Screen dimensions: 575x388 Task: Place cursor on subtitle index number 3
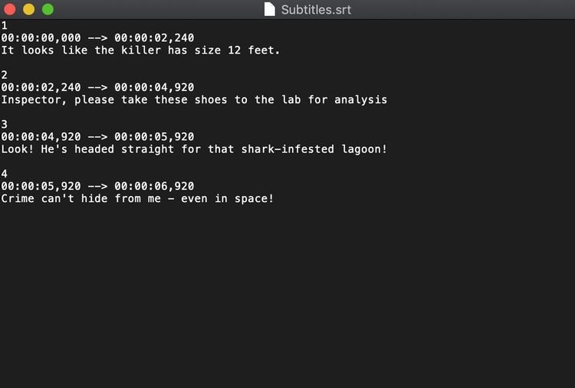4,125
